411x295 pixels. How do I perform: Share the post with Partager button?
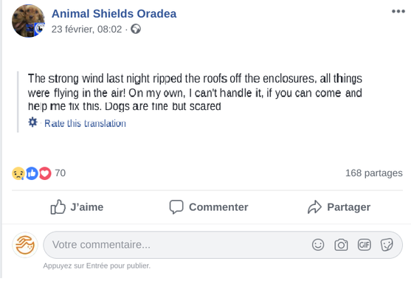pos(339,207)
